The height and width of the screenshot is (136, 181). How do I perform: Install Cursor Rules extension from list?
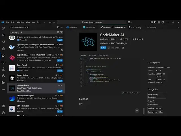pyautogui.click(x=60, y=81)
